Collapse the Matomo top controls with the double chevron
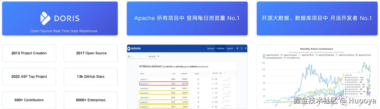This screenshot has height=109, width=380. click(158, 56)
